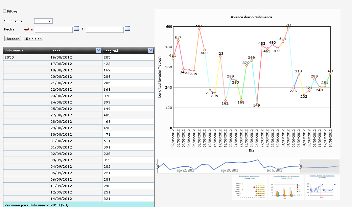352x207 pixels.
Task: Open the daily progress line chart thumbnail
Action: (x=322, y=187)
